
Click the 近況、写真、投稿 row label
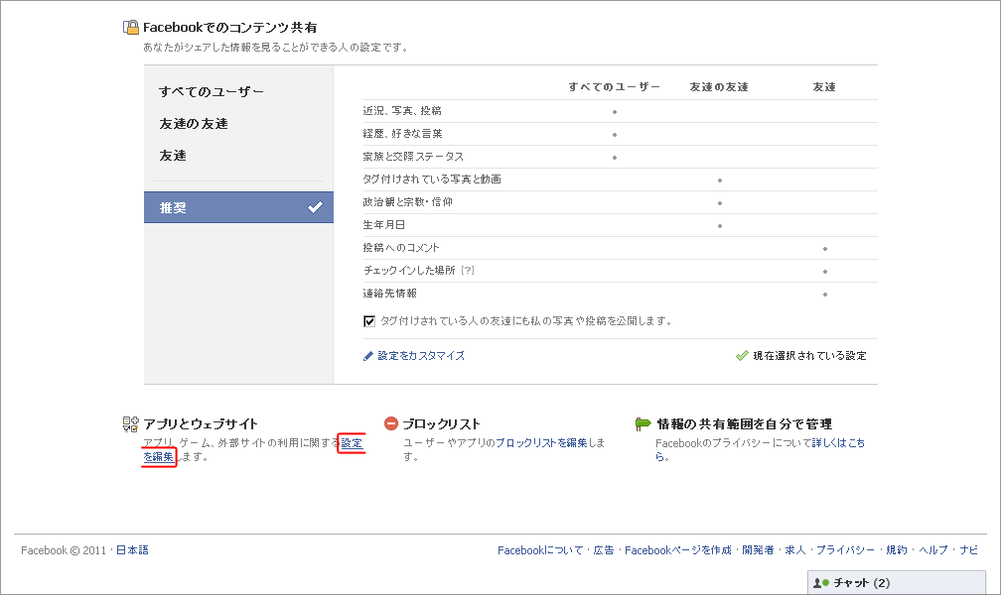click(x=402, y=111)
